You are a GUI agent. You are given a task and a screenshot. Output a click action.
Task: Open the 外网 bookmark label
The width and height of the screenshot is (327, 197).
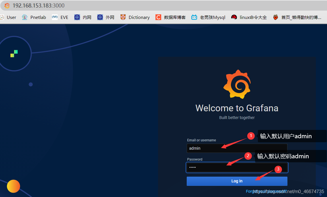(x=110, y=17)
